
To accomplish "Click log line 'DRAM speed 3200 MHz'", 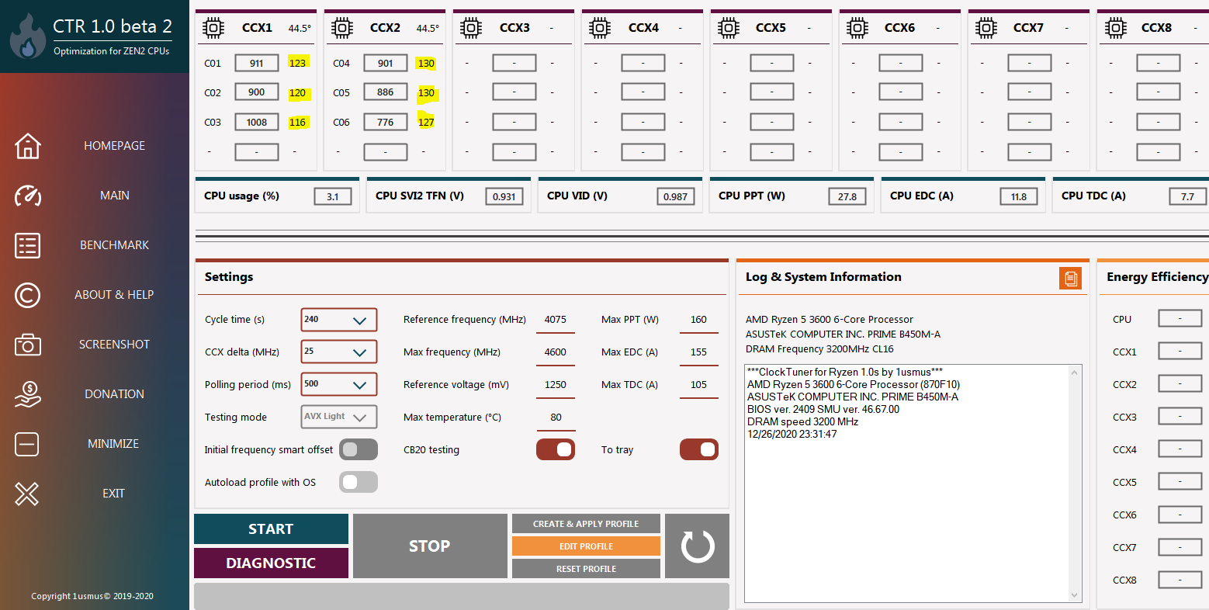I will tap(802, 421).
